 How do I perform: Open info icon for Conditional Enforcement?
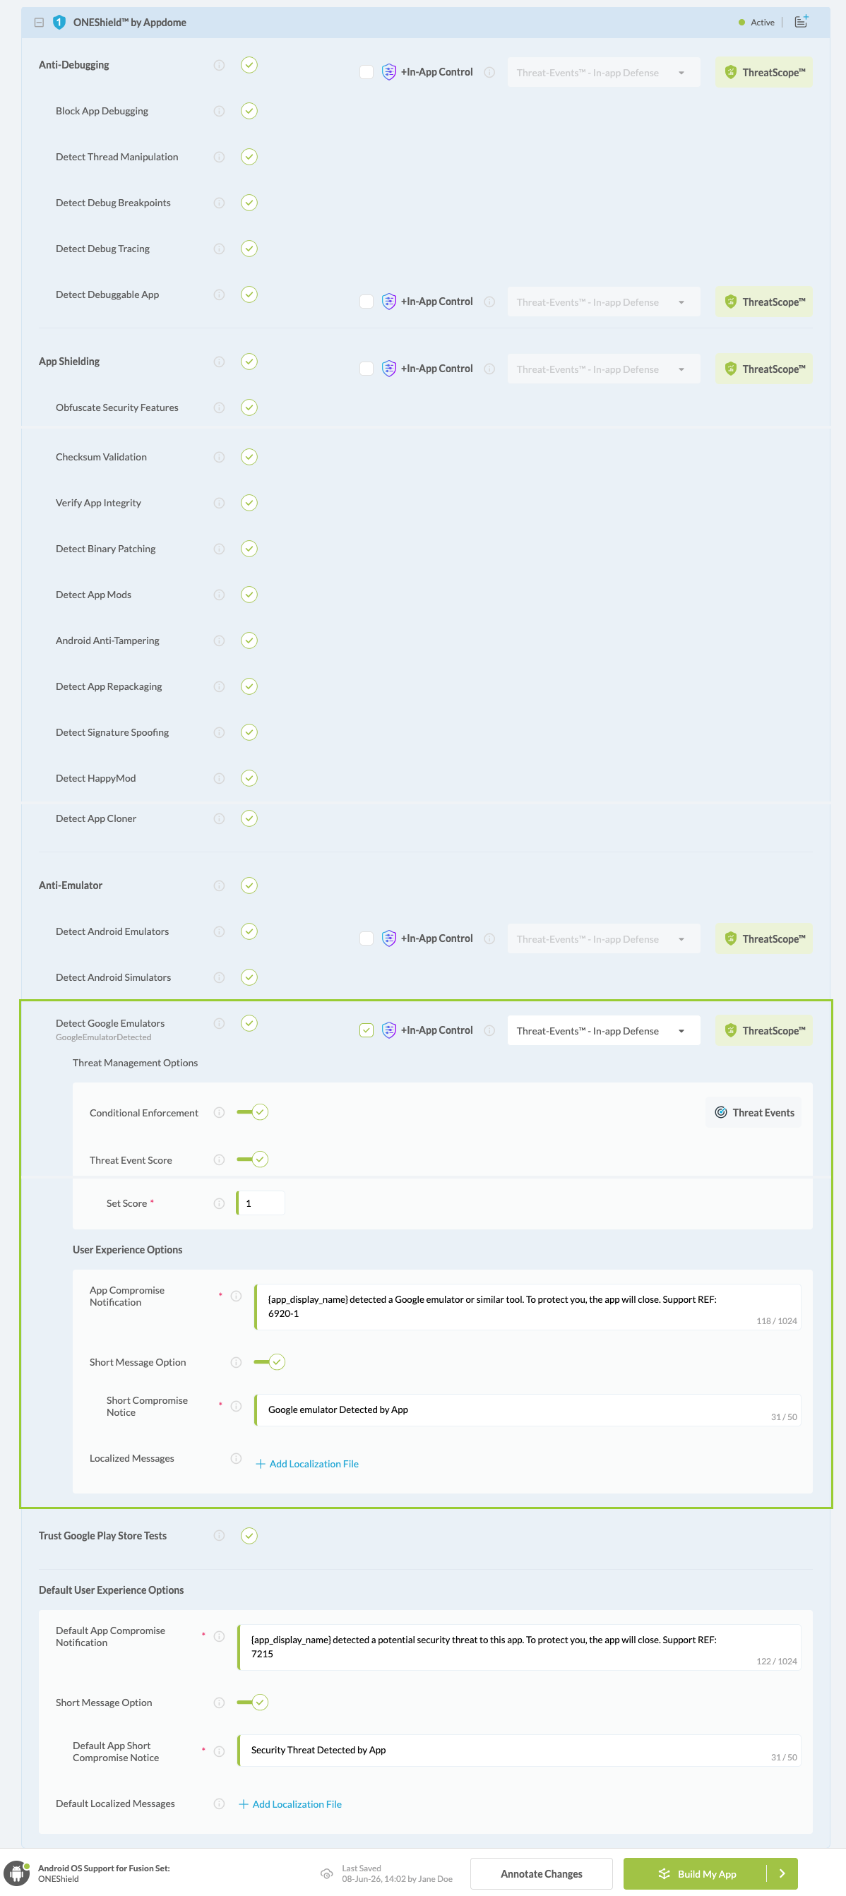219,1112
